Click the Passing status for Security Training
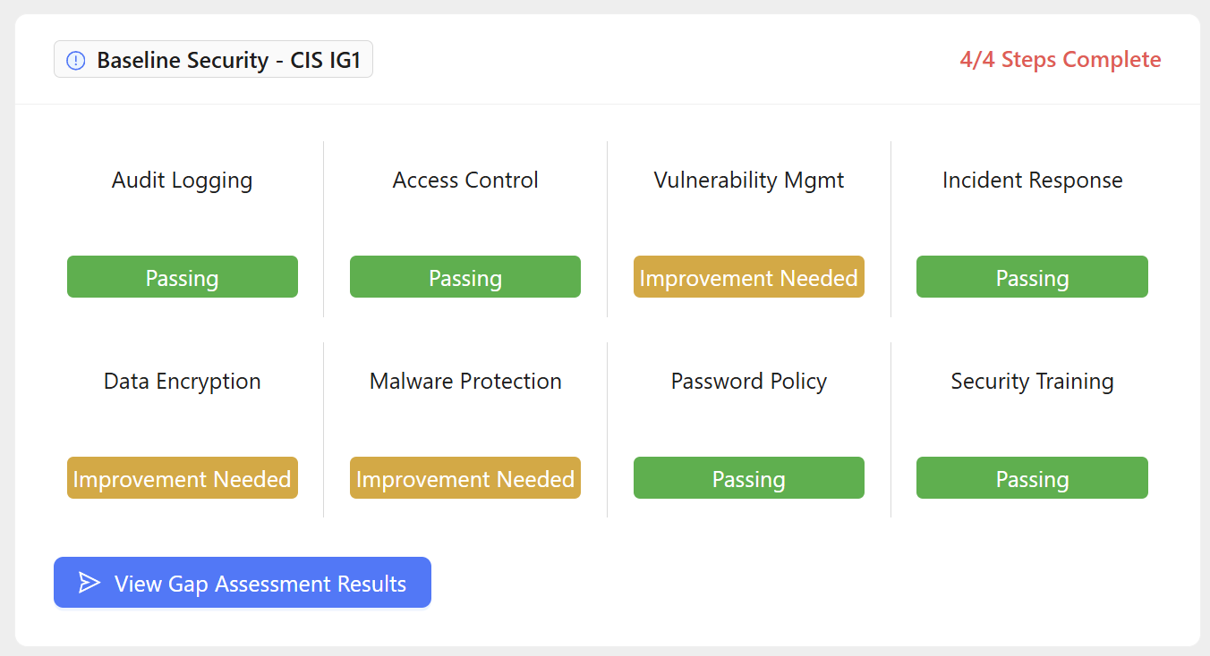 pos(1032,478)
